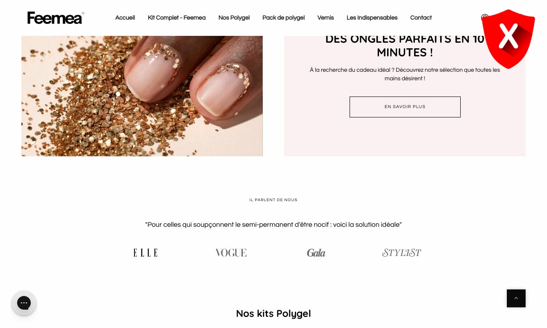The width and height of the screenshot is (547, 328).
Task: Click the partially hidden account icon
Action: 485,18
